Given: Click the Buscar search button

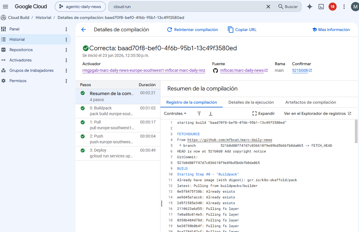Looking at the screenshot, I should (288, 7).
